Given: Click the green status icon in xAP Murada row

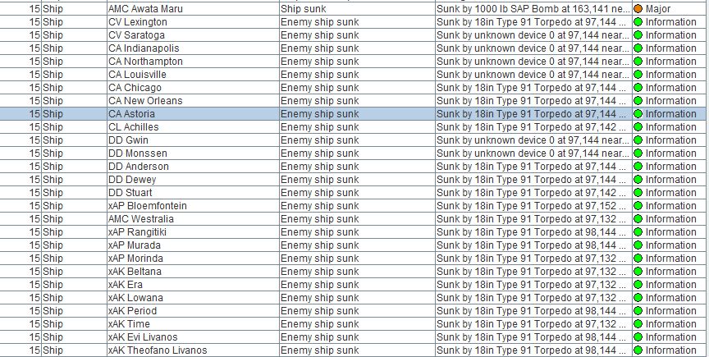Looking at the screenshot, I should point(638,245).
